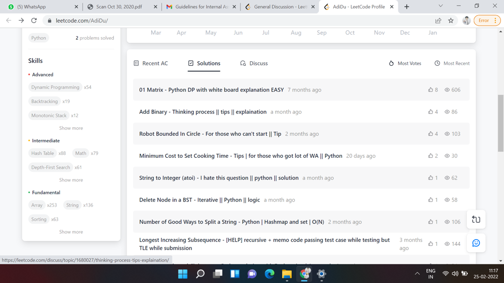Reload the LeetCode profile page
This screenshot has height=283, width=504.
(34, 21)
